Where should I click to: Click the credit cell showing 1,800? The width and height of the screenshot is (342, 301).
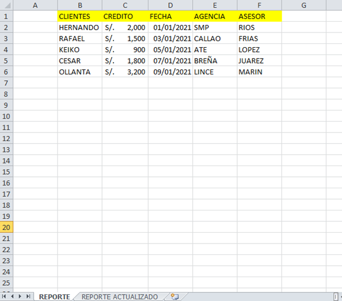[125, 60]
